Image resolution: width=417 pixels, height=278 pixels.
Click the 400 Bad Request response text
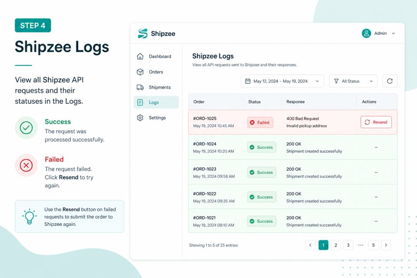[303, 119]
